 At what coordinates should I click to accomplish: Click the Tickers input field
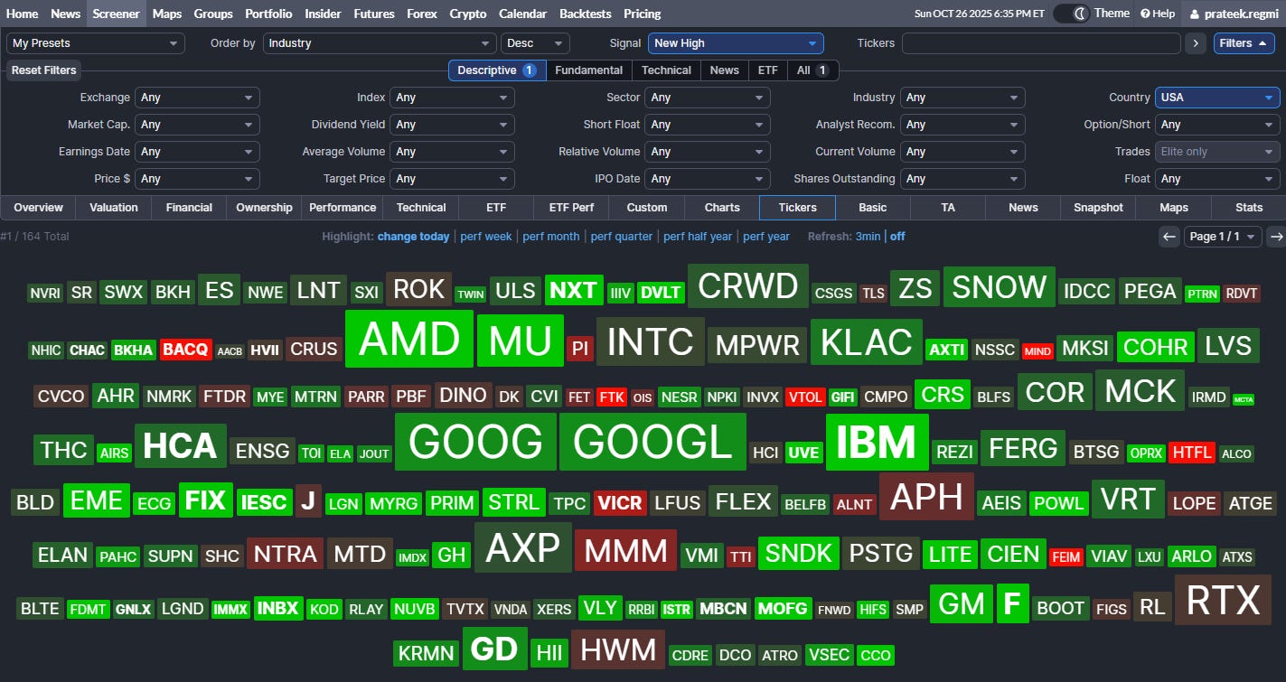click(x=1041, y=43)
